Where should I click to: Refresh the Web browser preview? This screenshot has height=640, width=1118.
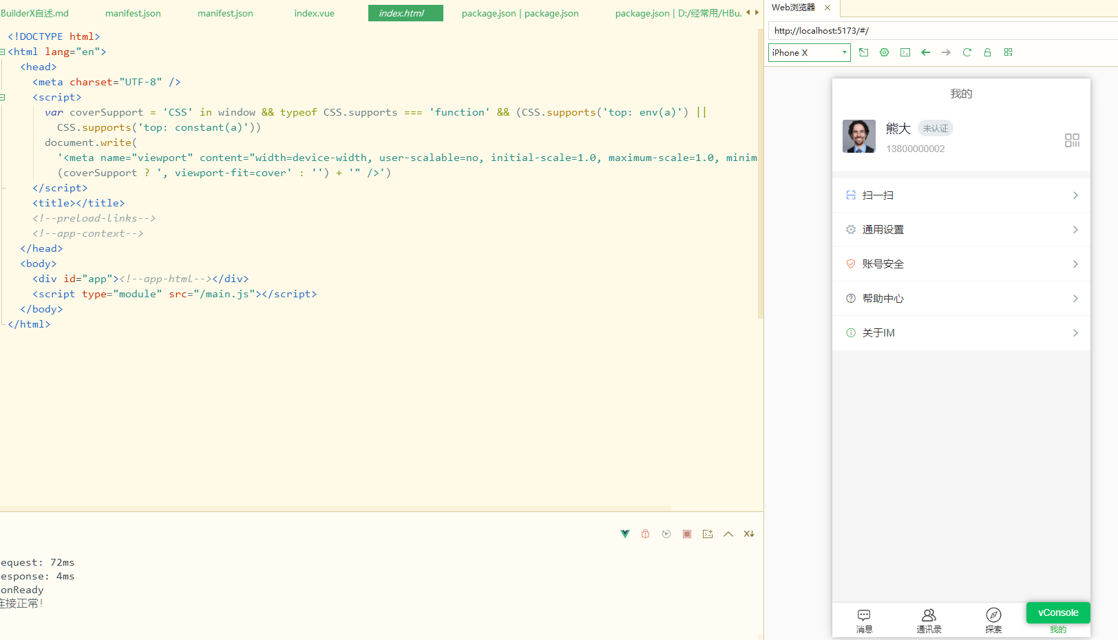967,52
